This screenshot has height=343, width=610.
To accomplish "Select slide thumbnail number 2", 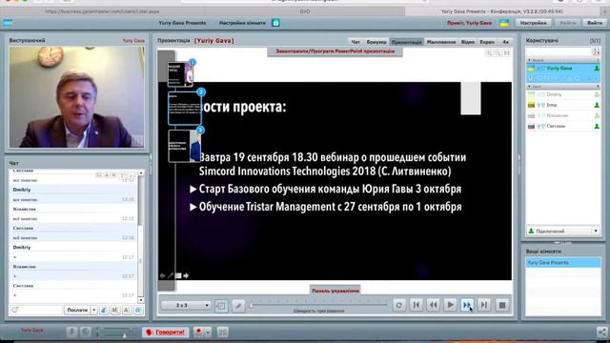I will coord(185,108).
